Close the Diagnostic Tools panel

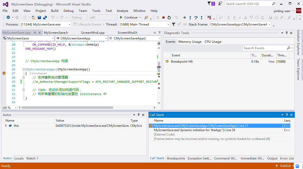(x=291, y=33)
